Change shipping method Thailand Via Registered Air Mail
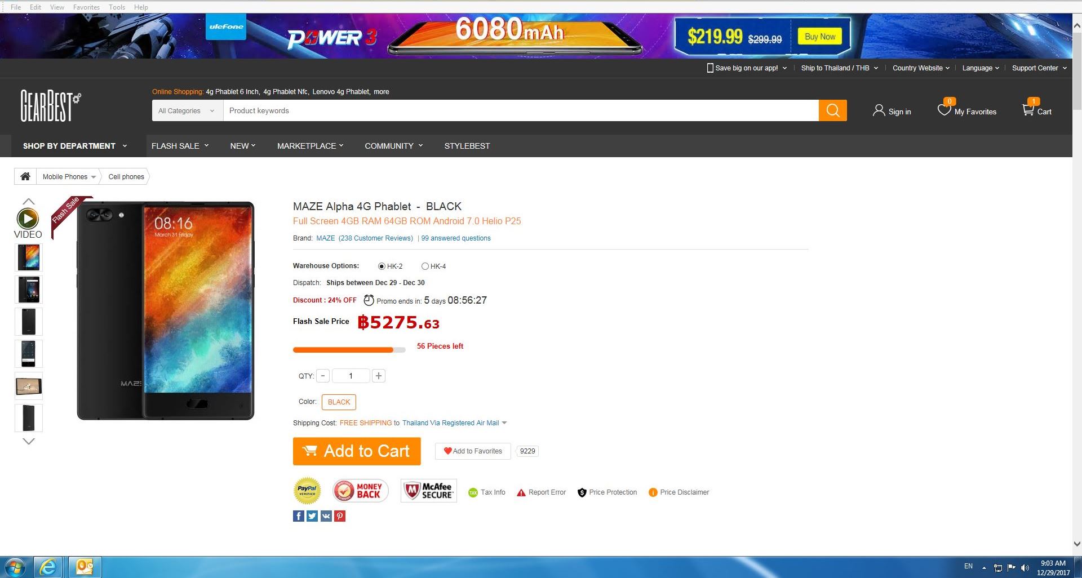 click(x=454, y=423)
